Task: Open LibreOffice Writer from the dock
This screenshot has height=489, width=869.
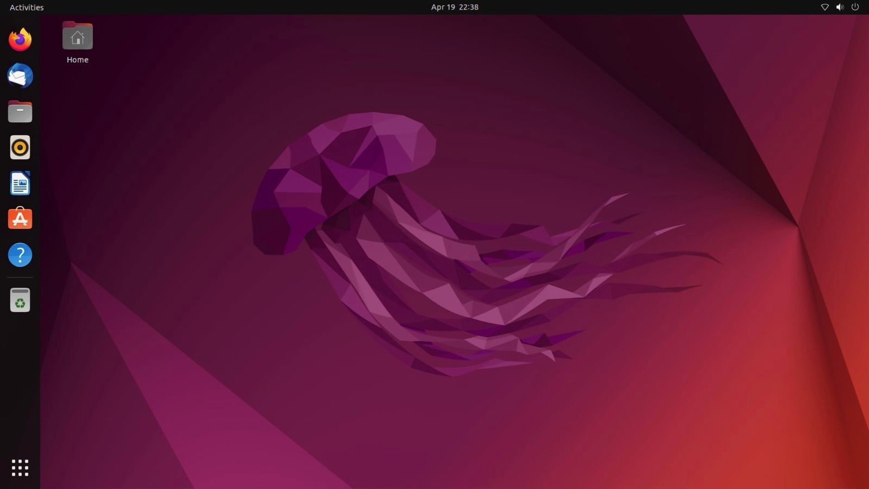Action: click(20, 183)
